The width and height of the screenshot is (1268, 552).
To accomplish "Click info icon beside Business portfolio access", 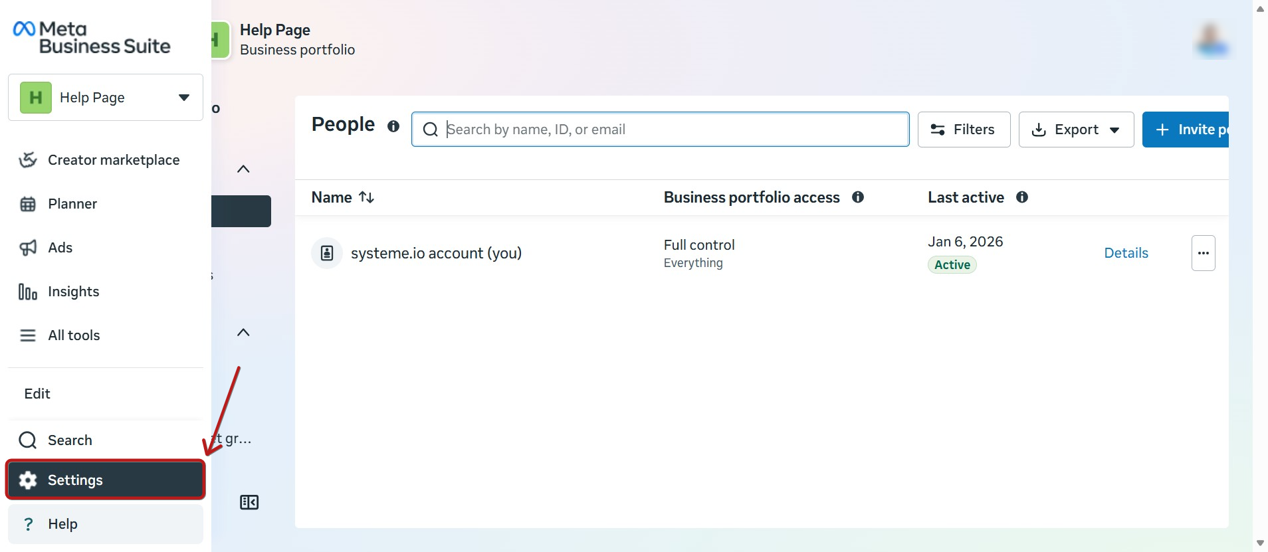I will pos(858,197).
